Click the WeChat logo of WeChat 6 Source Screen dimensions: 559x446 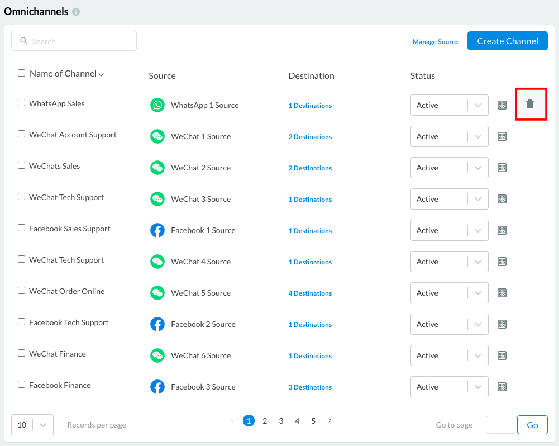tap(157, 355)
